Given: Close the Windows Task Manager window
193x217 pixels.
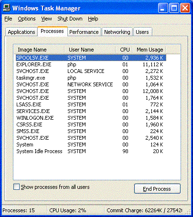Looking at the screenshot, I should pos(185,8).
